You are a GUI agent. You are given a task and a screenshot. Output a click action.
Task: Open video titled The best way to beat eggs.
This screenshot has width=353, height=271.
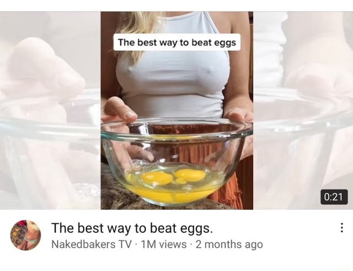[x=132, y=228]
